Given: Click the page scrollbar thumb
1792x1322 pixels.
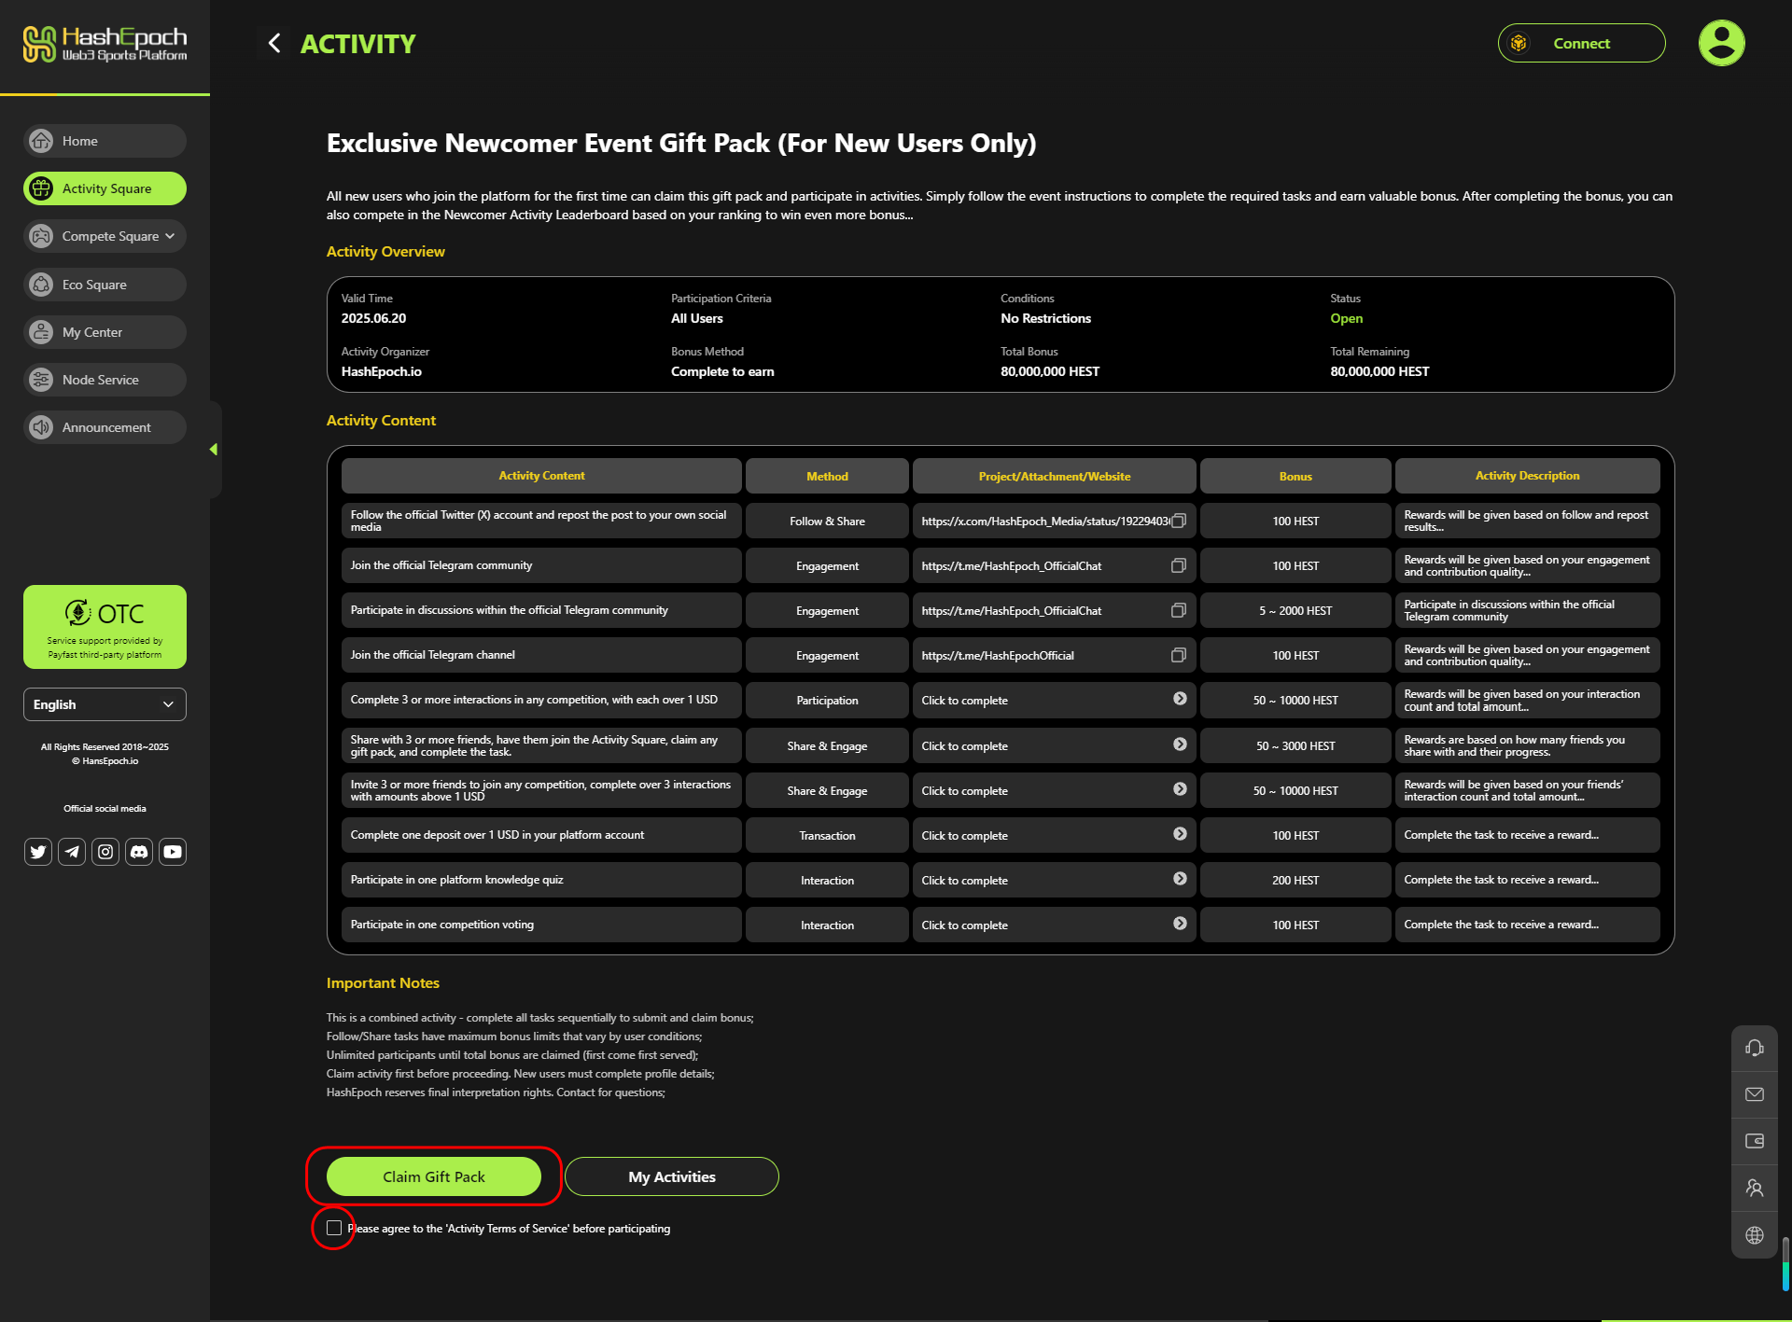Looking at the screenshot, I should tap(1785, 1263).
